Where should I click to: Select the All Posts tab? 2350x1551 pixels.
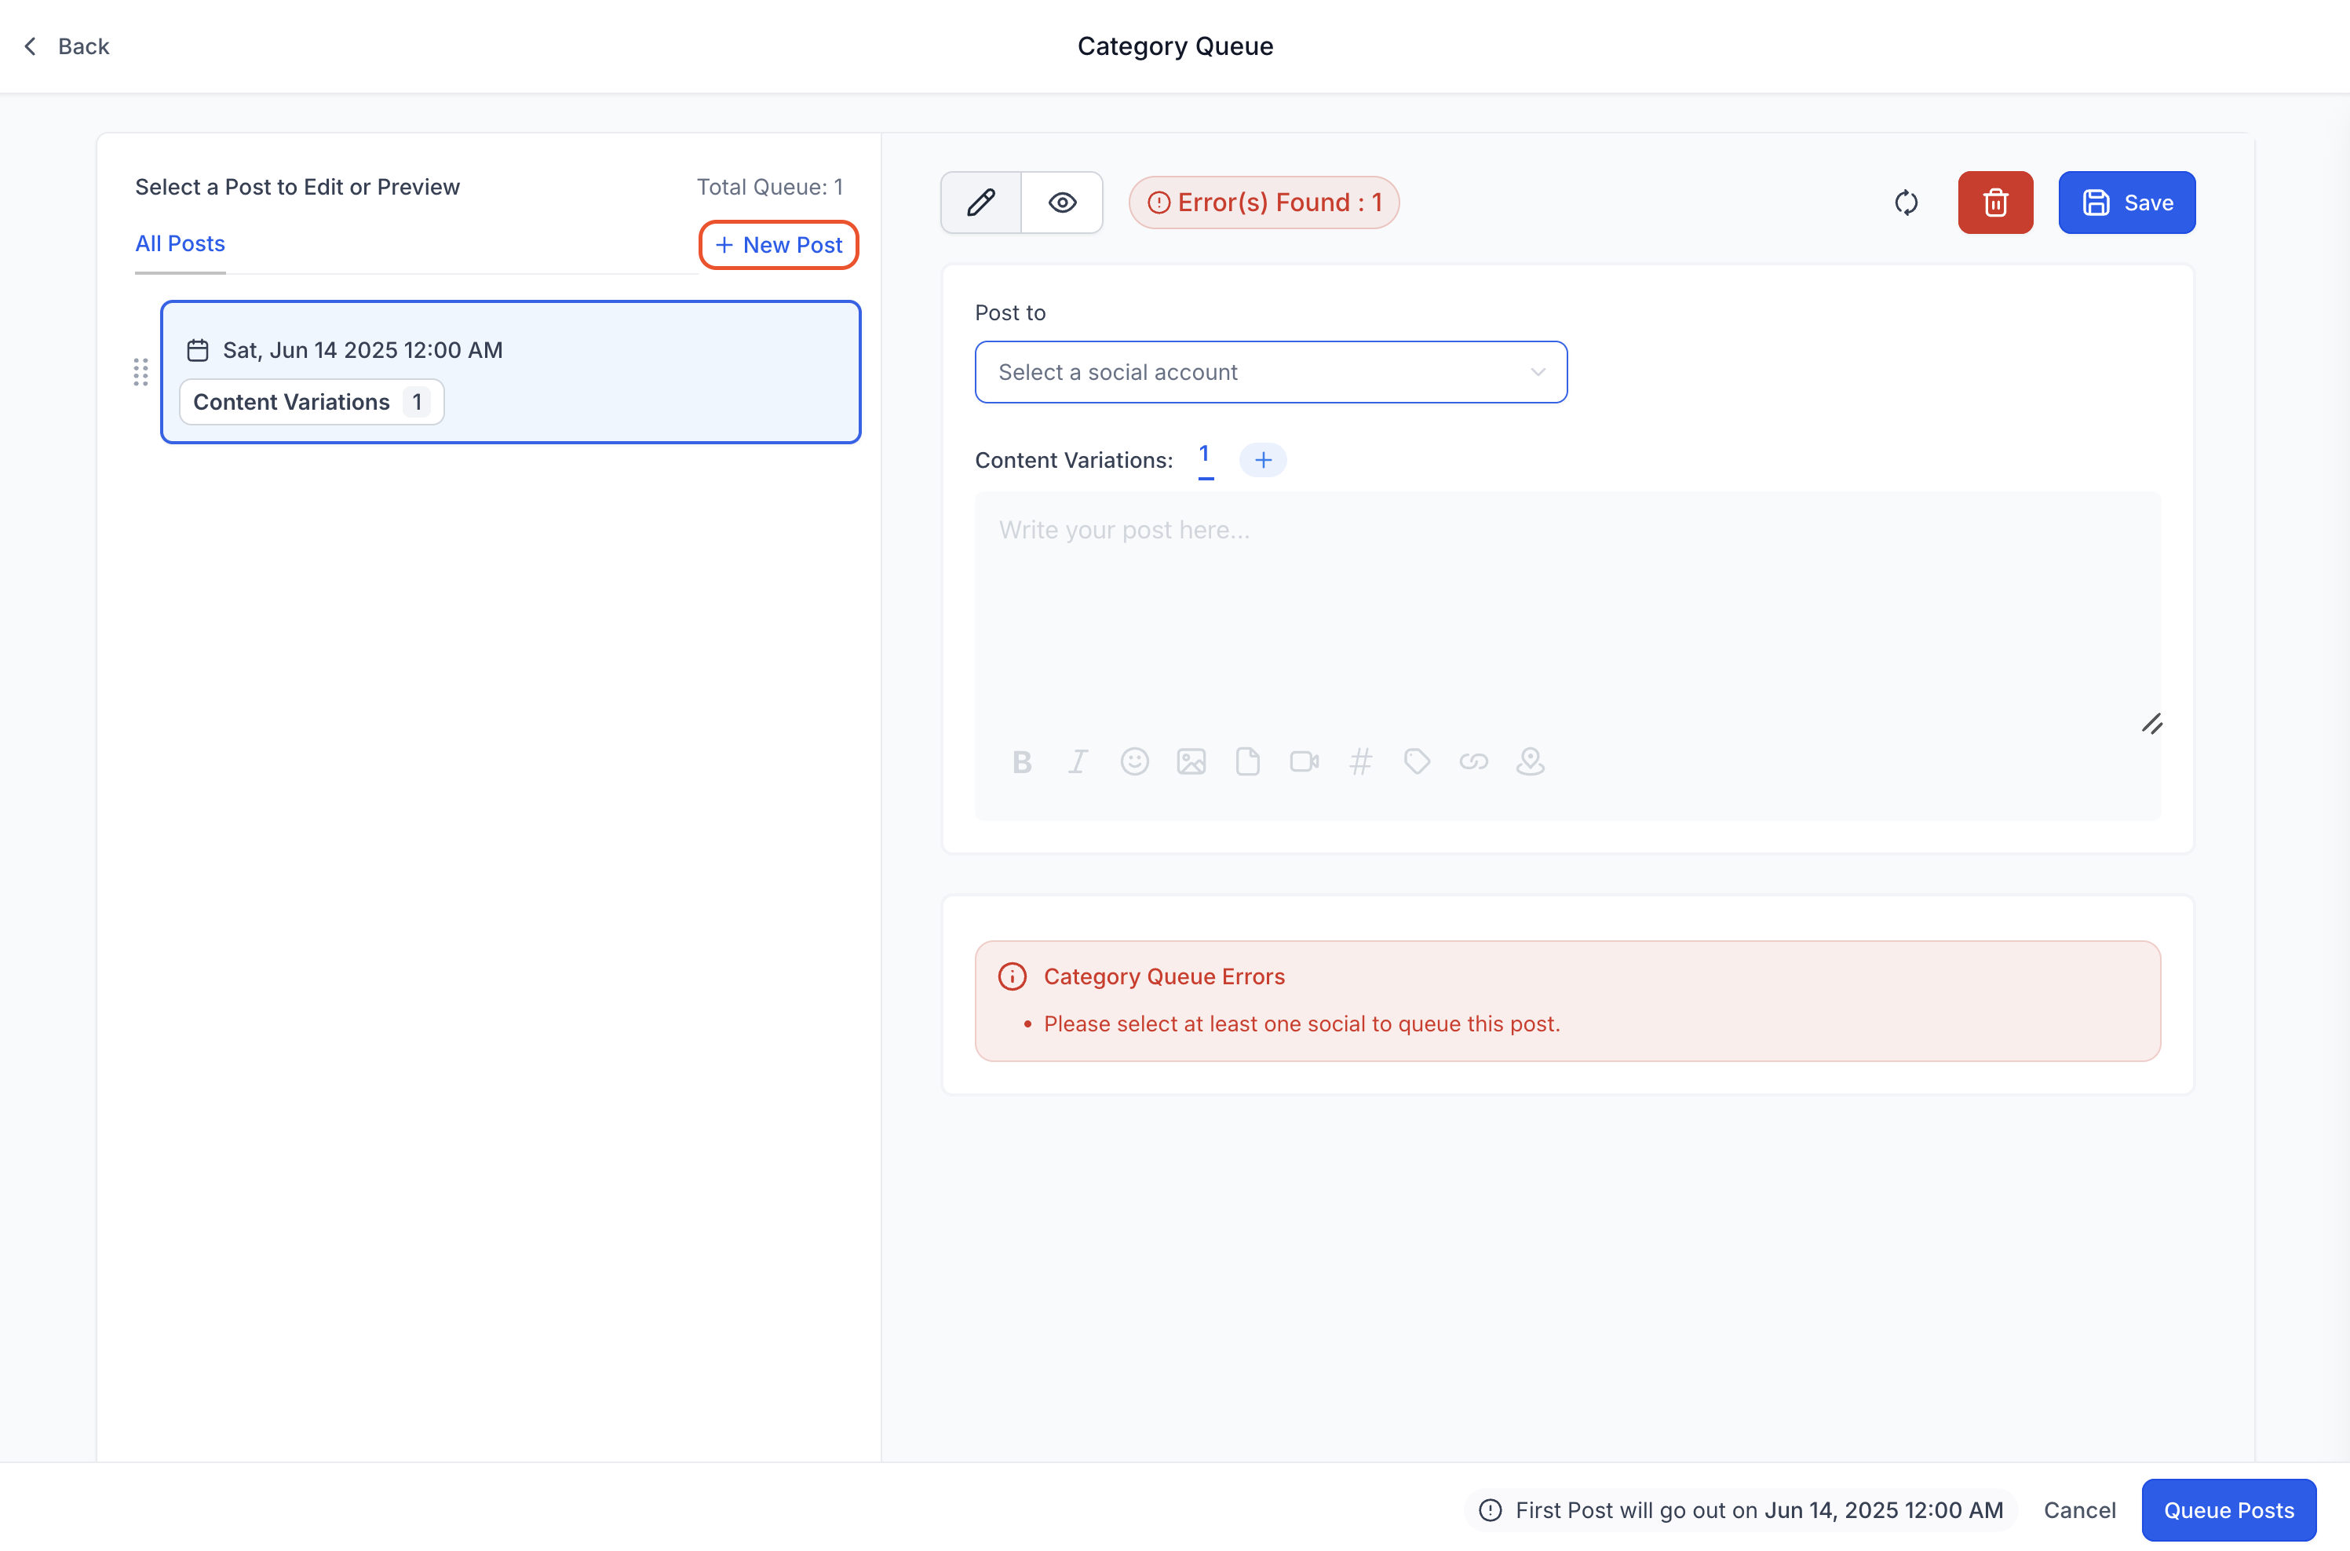point(180,243)
